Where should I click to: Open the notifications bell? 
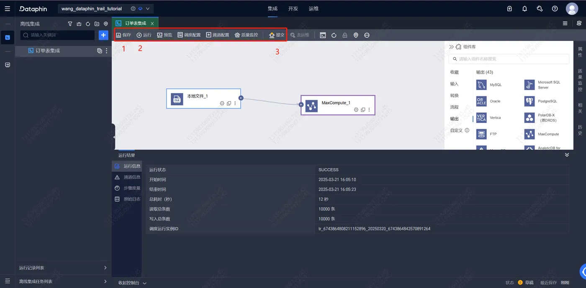(x=524, y=8)
